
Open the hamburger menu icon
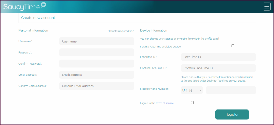267,7
